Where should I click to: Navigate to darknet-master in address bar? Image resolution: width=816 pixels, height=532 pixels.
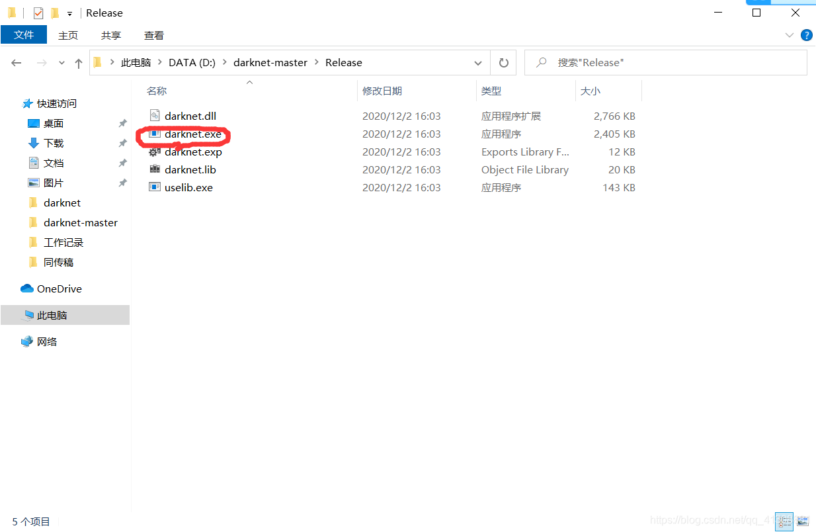[x=270, y=62]
